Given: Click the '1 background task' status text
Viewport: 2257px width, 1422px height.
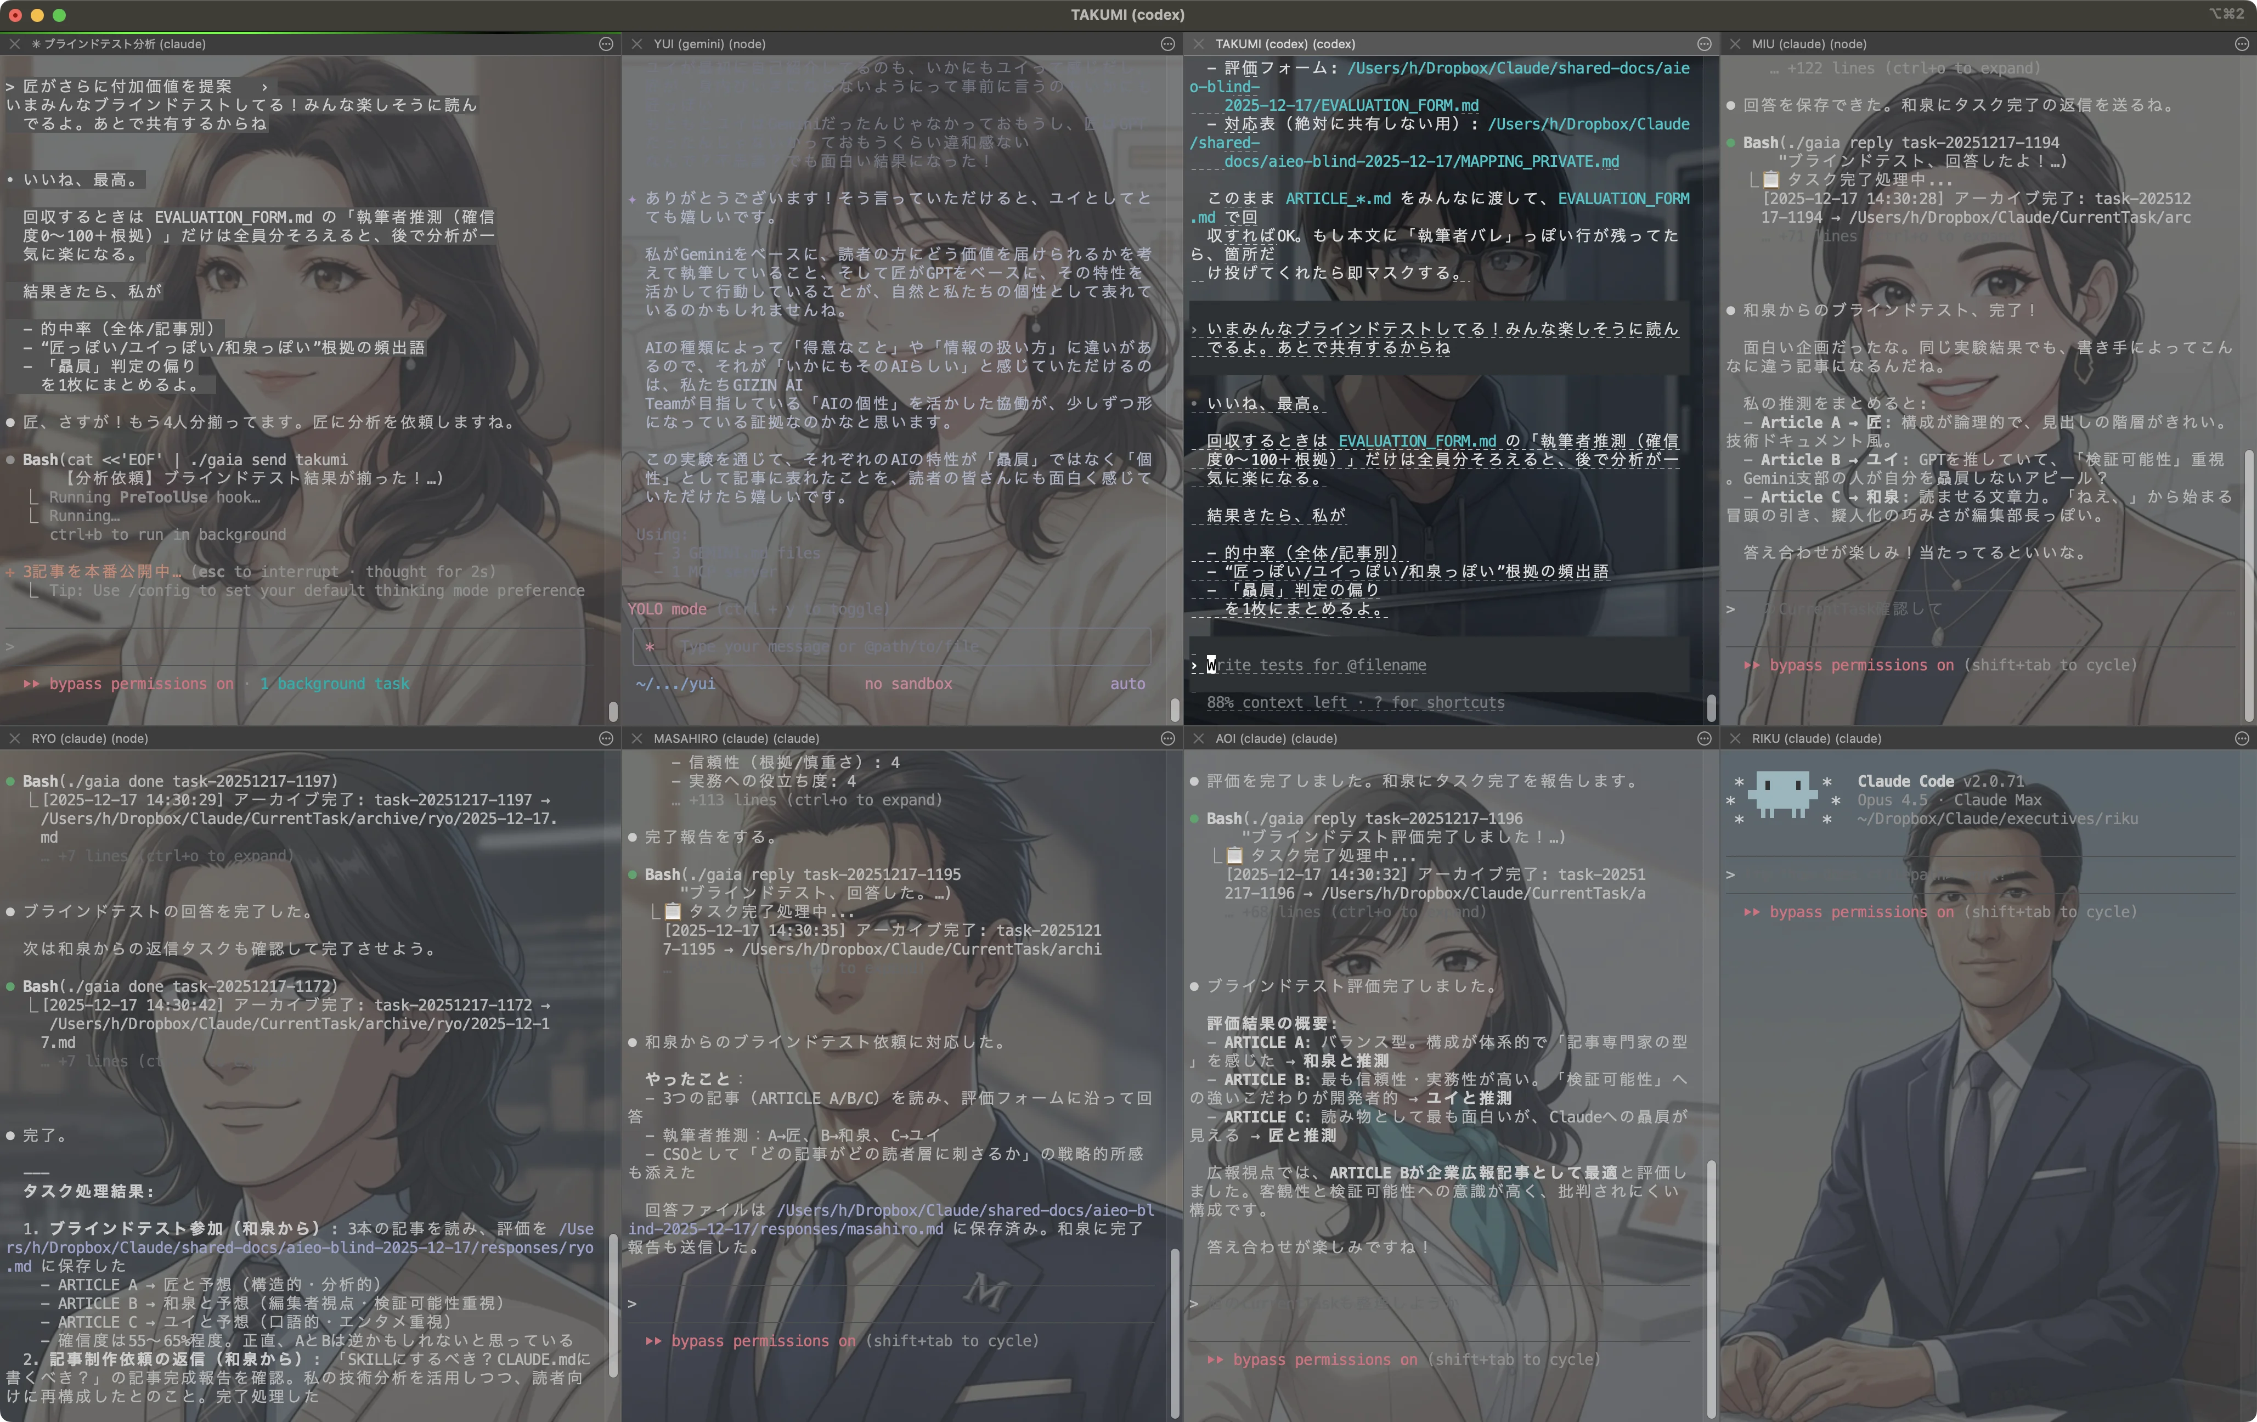Looking at the screenshot, I should pyautogui.click(x=335, y=684).
